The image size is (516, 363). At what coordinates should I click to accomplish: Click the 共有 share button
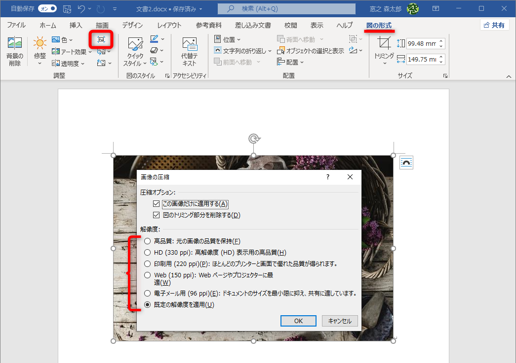pos(494,25)
